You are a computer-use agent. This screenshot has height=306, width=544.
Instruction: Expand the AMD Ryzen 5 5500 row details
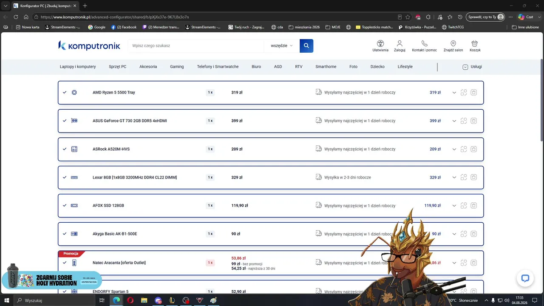pos(454,93)
